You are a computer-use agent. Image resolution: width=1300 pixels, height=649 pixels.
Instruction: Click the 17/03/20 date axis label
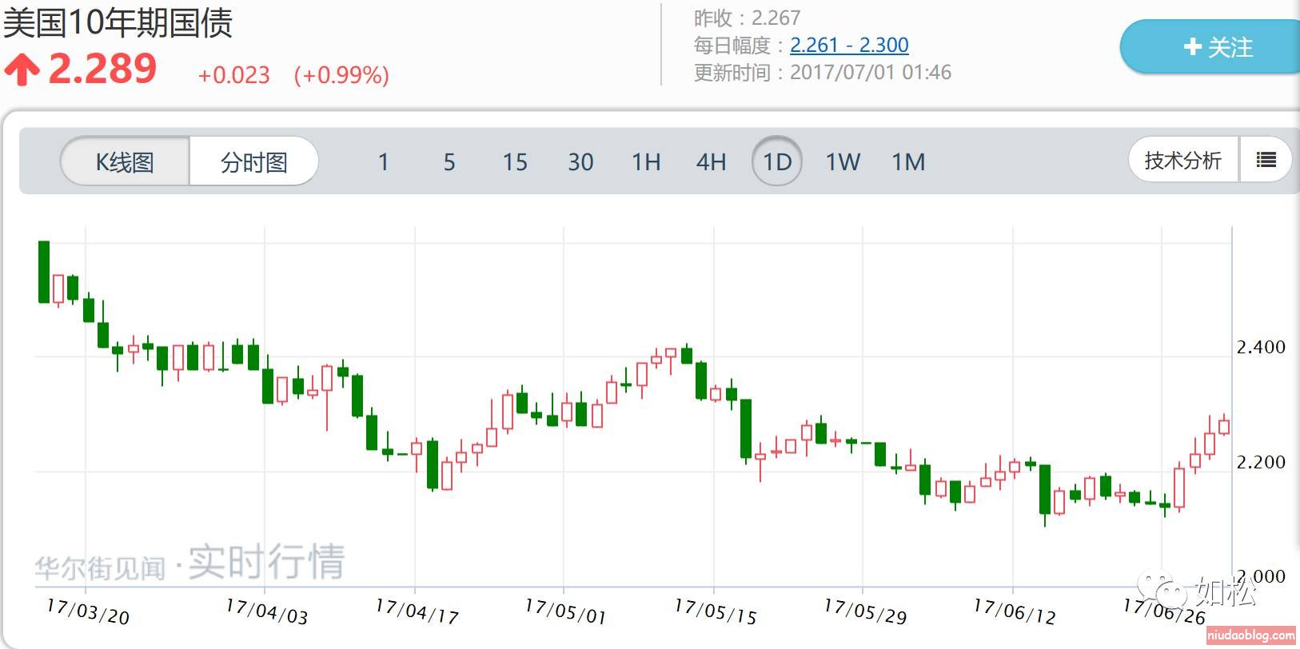tap(88, 611)
